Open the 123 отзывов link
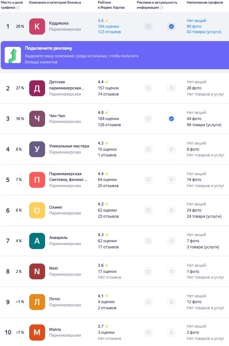 (109, 32)
